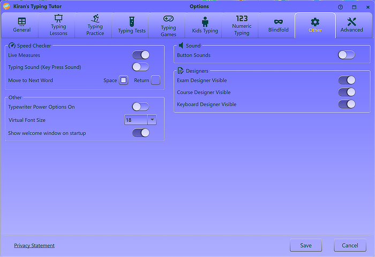Click the help question mark icon

(x=340, y=7)
